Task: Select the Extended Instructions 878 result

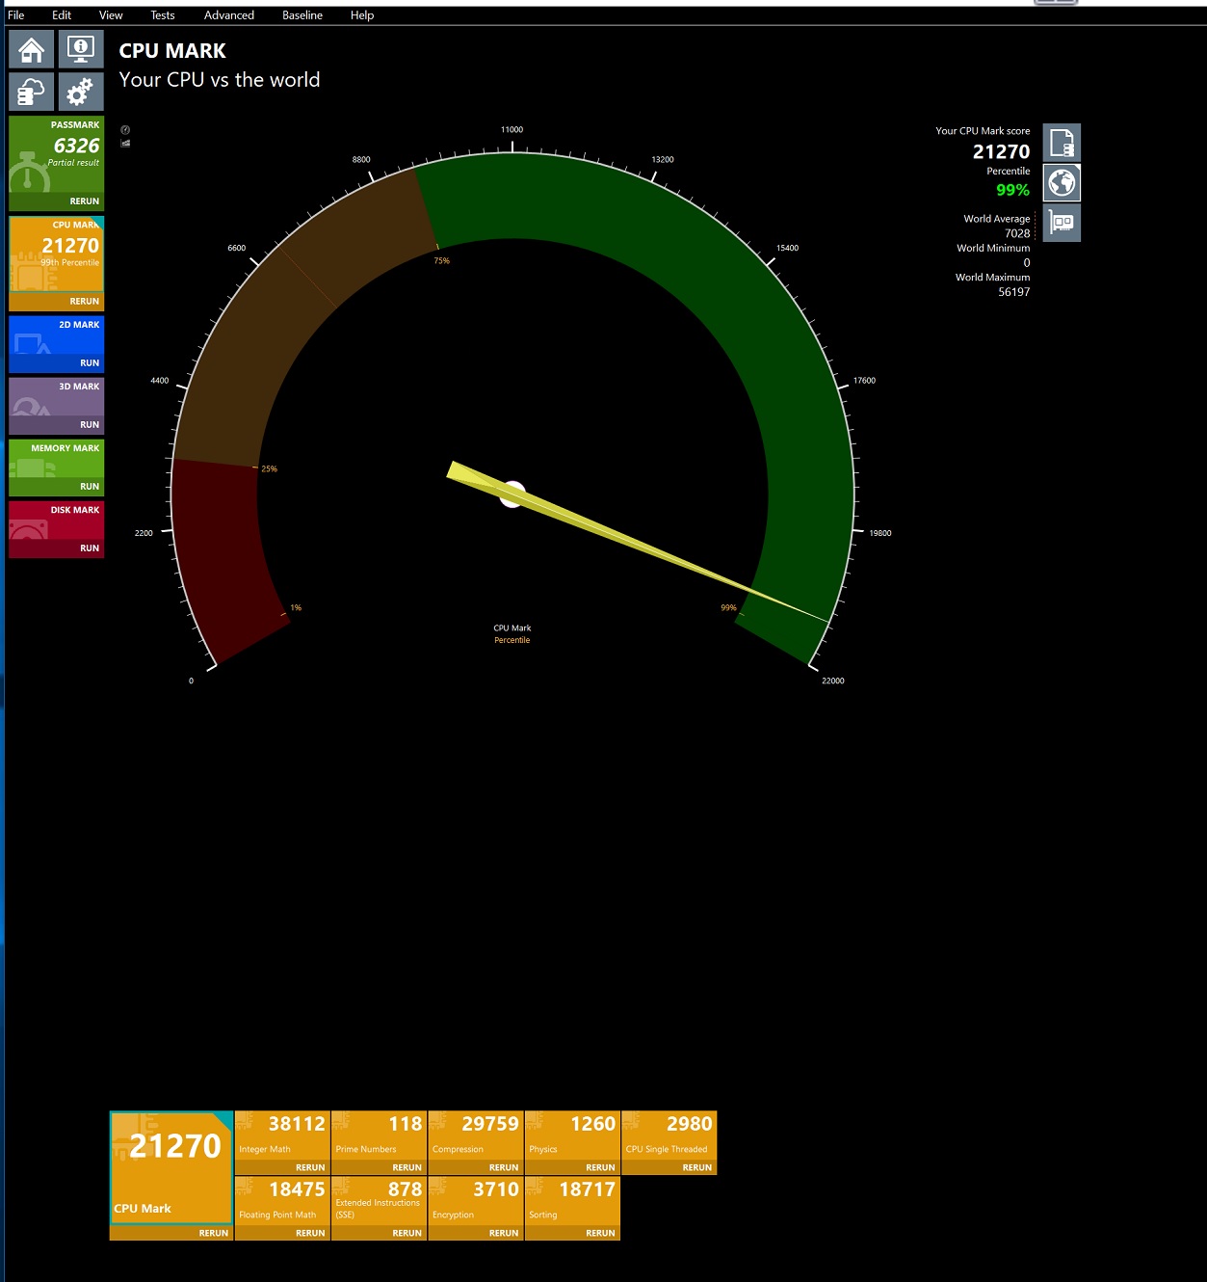Action: pos(379,1201)
